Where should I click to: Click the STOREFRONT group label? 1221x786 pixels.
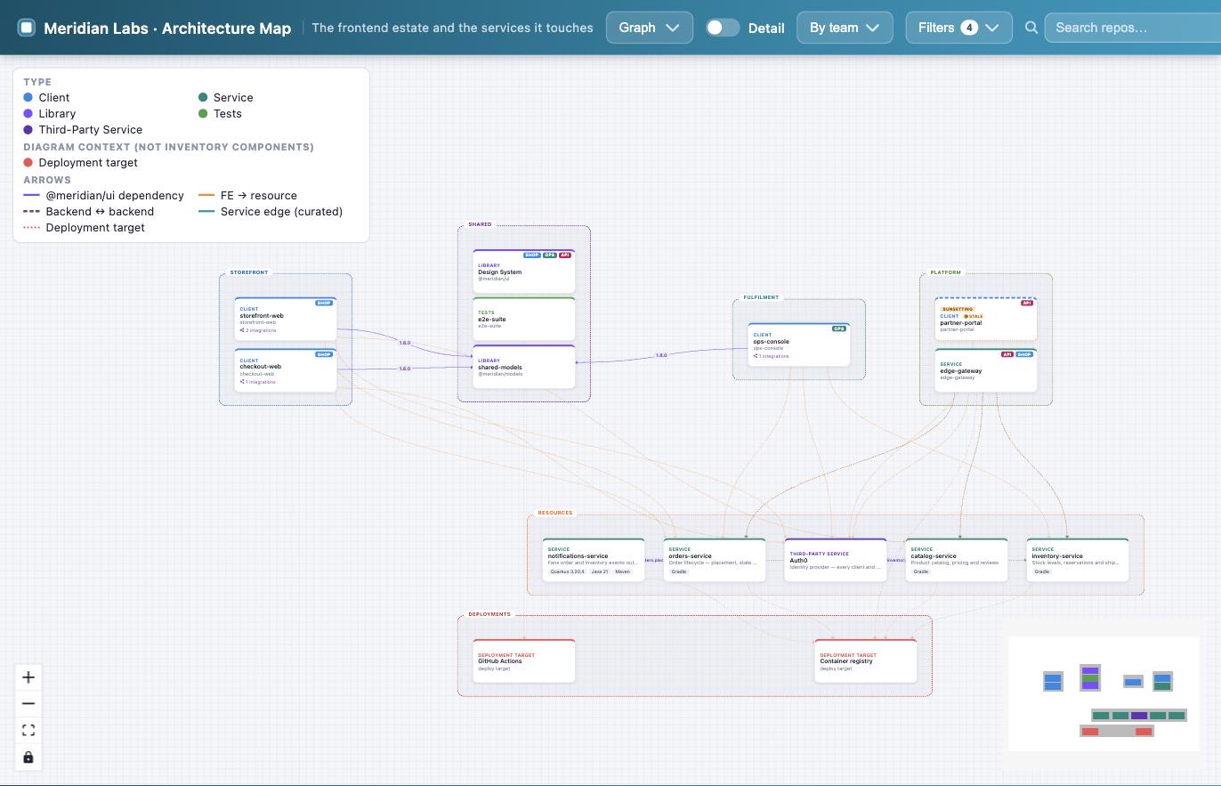click(249, 272)
